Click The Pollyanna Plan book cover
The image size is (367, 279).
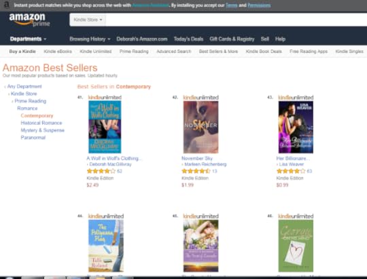tap(106, 246)
